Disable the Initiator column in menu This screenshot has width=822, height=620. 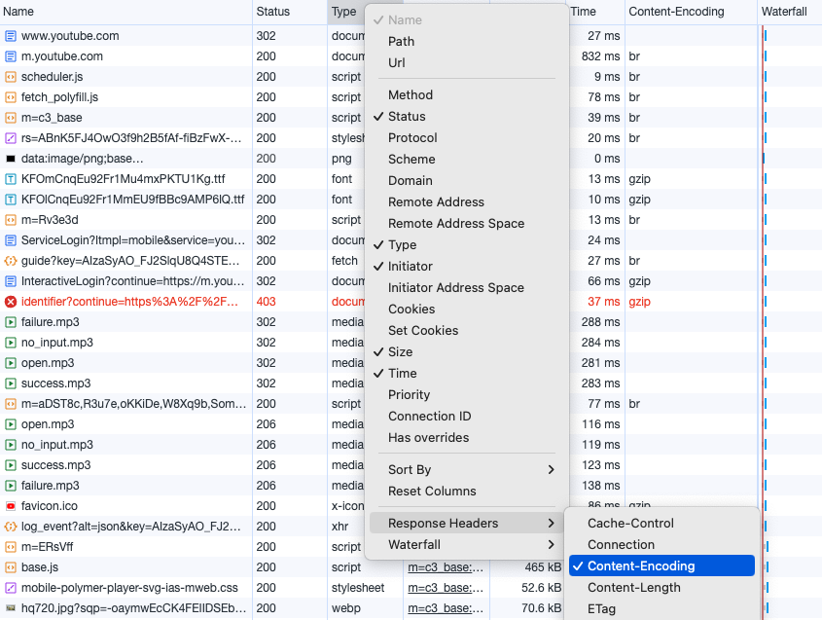point(410,267)
